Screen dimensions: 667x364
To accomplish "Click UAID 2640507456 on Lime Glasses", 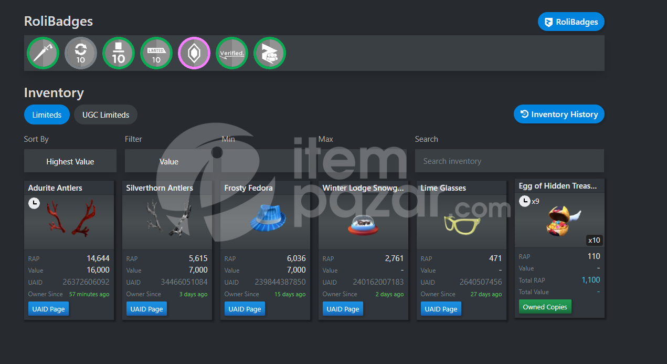I will (481, 282).
